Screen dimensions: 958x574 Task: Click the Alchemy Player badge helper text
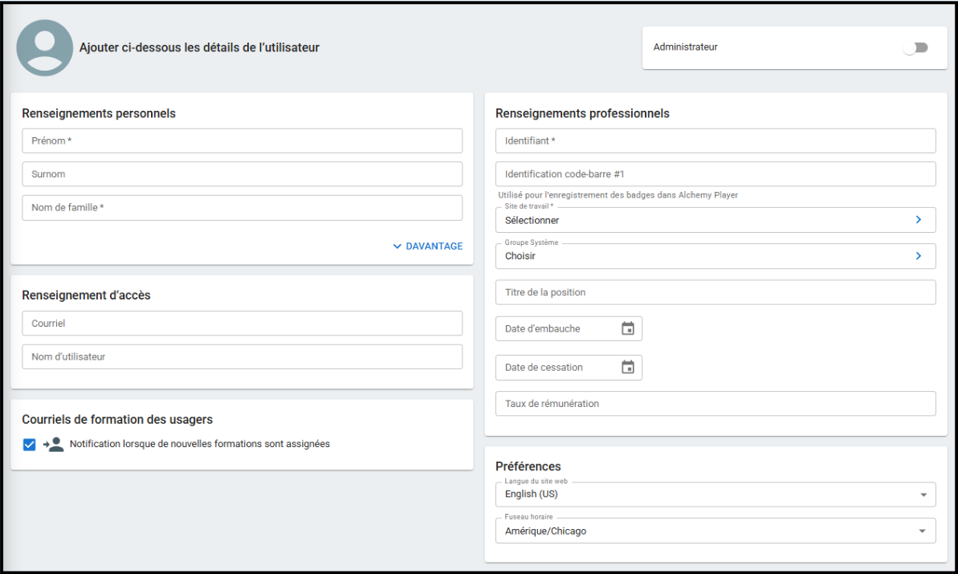[618, 195]
